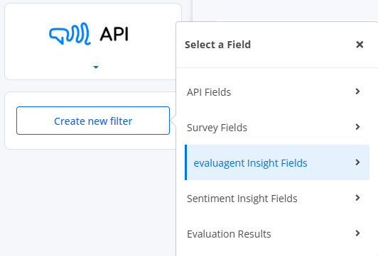Expand the chevron beside Survey Fields
The height and width of the screenshot is (256, 378).
(x=358, y=127)
